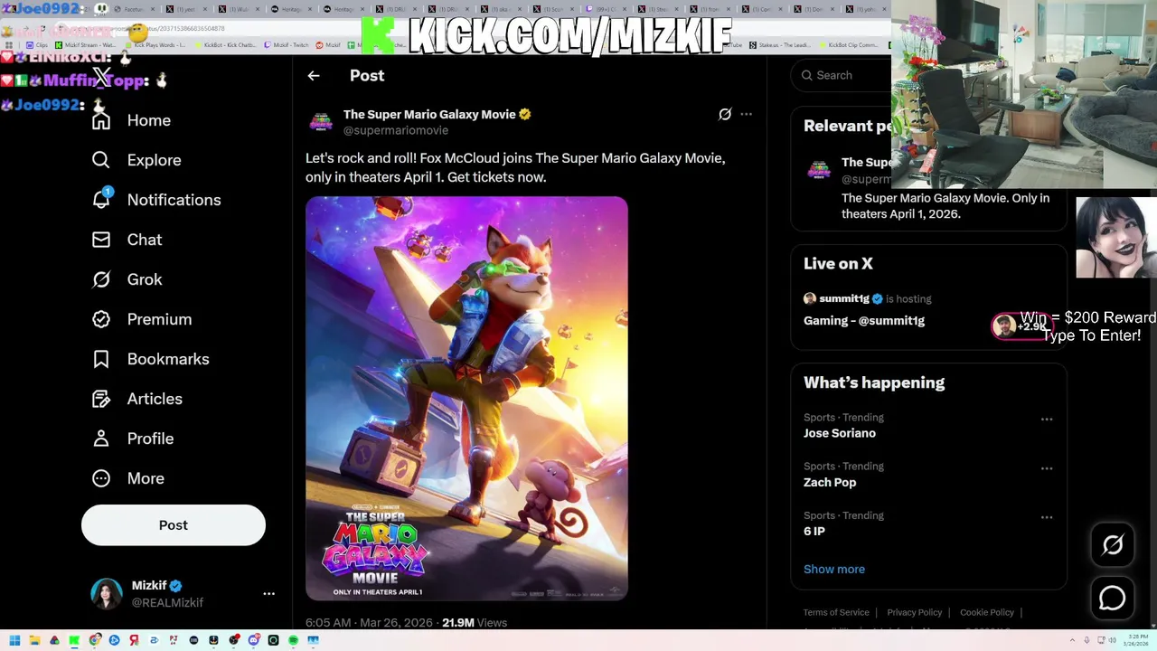Open Windows Start menu
1157x651 pixels.
coord(14,640)
